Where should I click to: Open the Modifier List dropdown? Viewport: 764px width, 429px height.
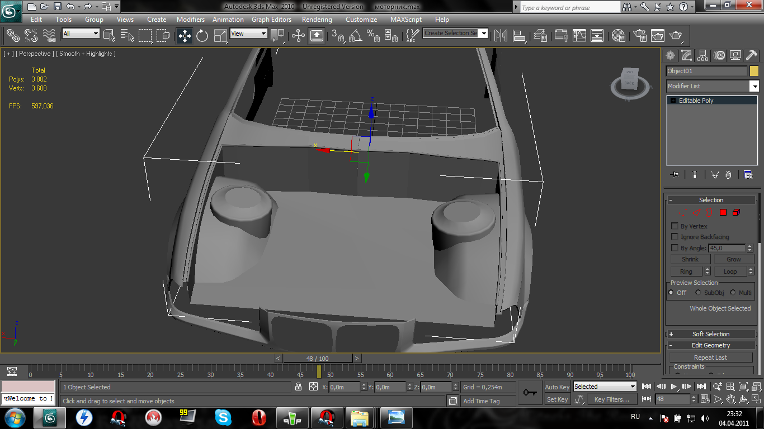click(x=754, y=86)
